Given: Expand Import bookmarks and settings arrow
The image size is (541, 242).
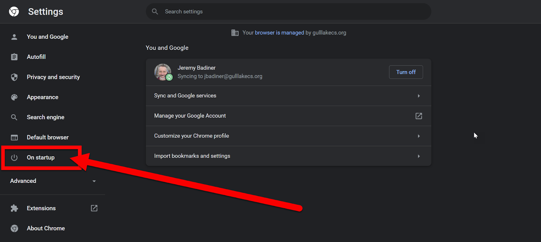Looking at the screenshot, I should coord(419,156).
